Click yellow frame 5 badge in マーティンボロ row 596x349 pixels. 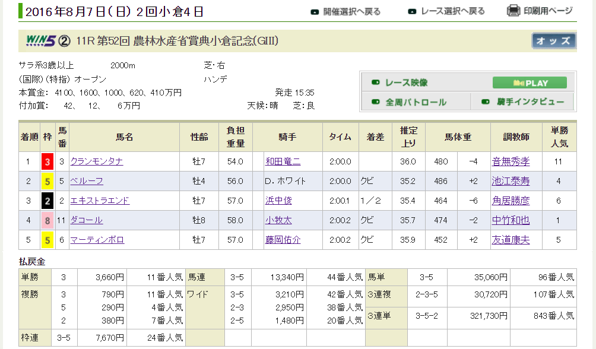click(x=47, y=240)
